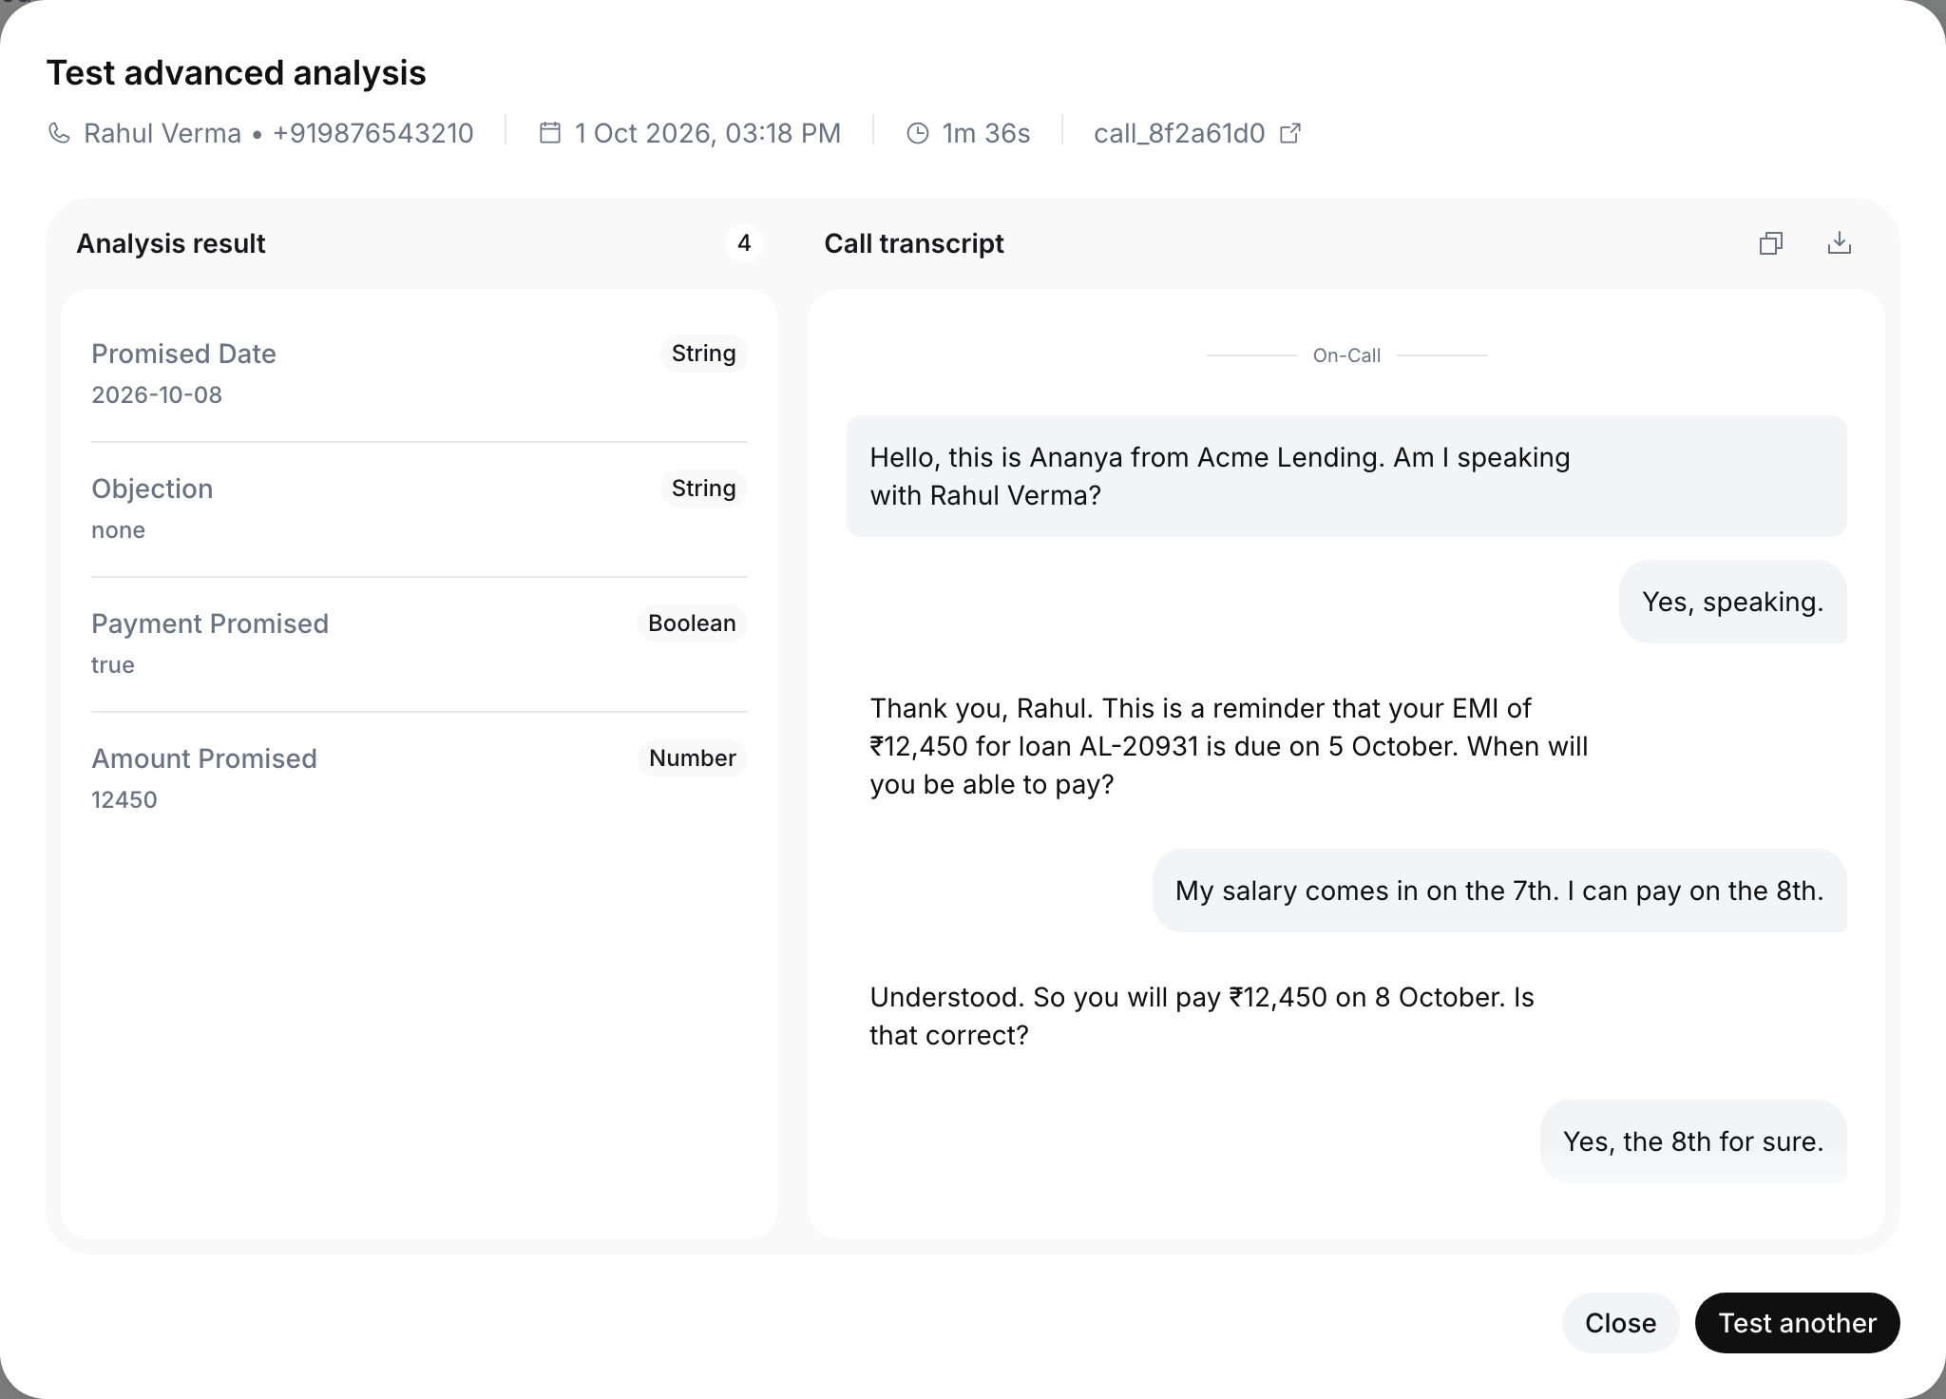Click the Number type tag
Image resolution: width=1946 pixels, height=1399 pixels.
(692, 758)
